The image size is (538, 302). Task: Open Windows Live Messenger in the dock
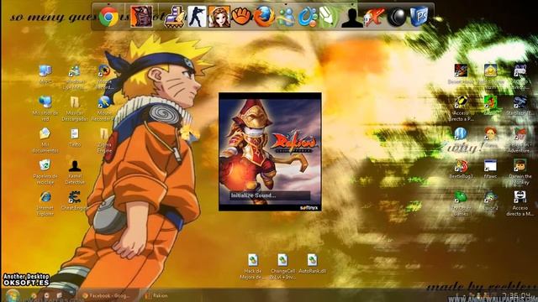pyautogui.click(x=286, y=17)
